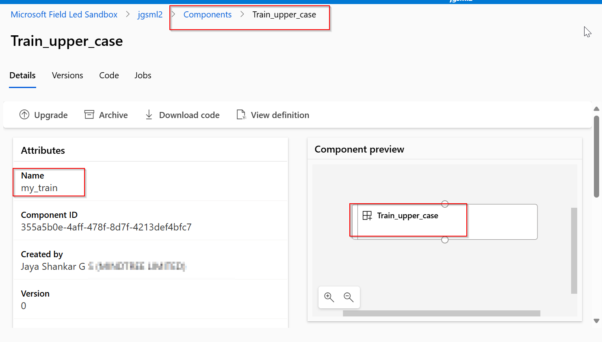Click the top input port of node
This screenshot has height=342, width=602.
point(445,204)
